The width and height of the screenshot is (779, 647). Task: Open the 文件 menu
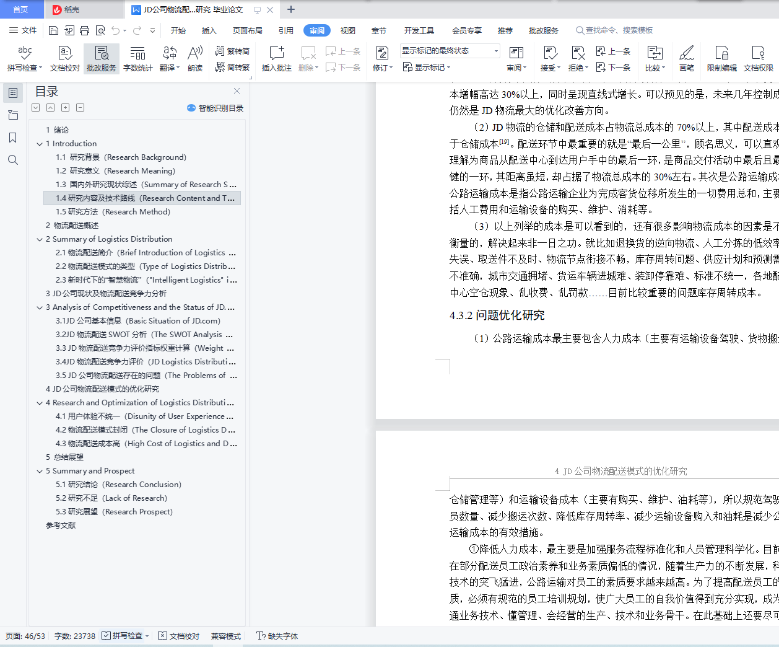click(23, 30)
